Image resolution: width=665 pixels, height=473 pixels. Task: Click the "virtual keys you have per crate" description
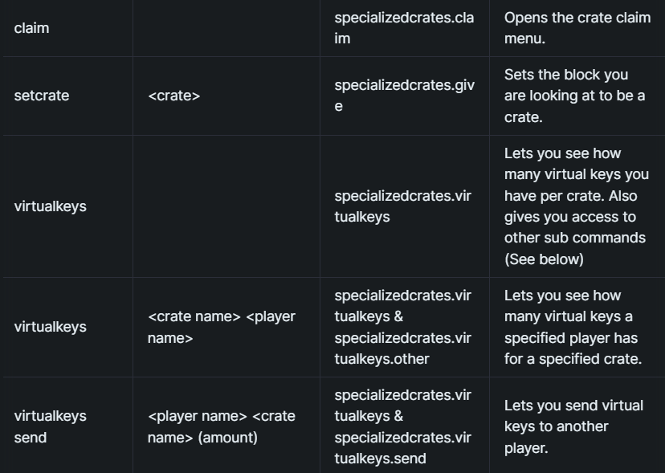(576, 185)
